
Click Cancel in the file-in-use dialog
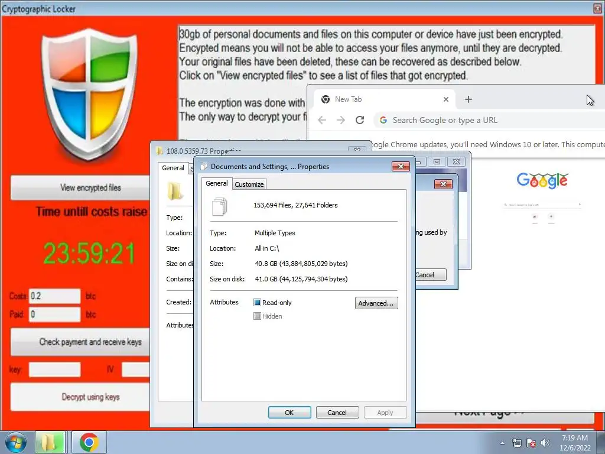pos(430,275)
